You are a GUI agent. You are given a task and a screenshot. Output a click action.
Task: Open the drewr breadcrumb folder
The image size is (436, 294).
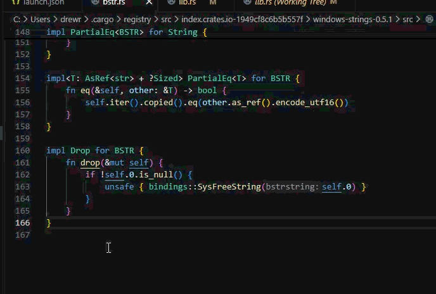pos(72,20)
